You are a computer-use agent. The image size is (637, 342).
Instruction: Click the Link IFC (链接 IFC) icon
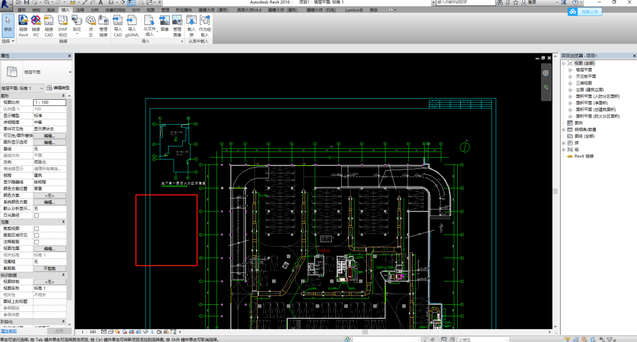36,26
